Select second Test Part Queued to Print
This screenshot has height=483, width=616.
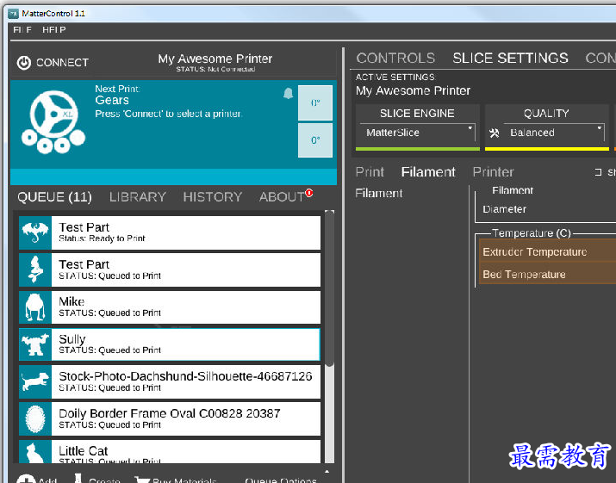[x=170, y=269]
